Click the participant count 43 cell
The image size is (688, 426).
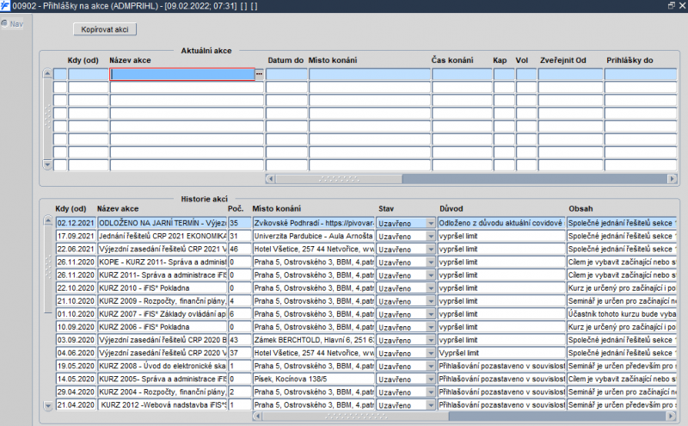[x=240, y=340]
